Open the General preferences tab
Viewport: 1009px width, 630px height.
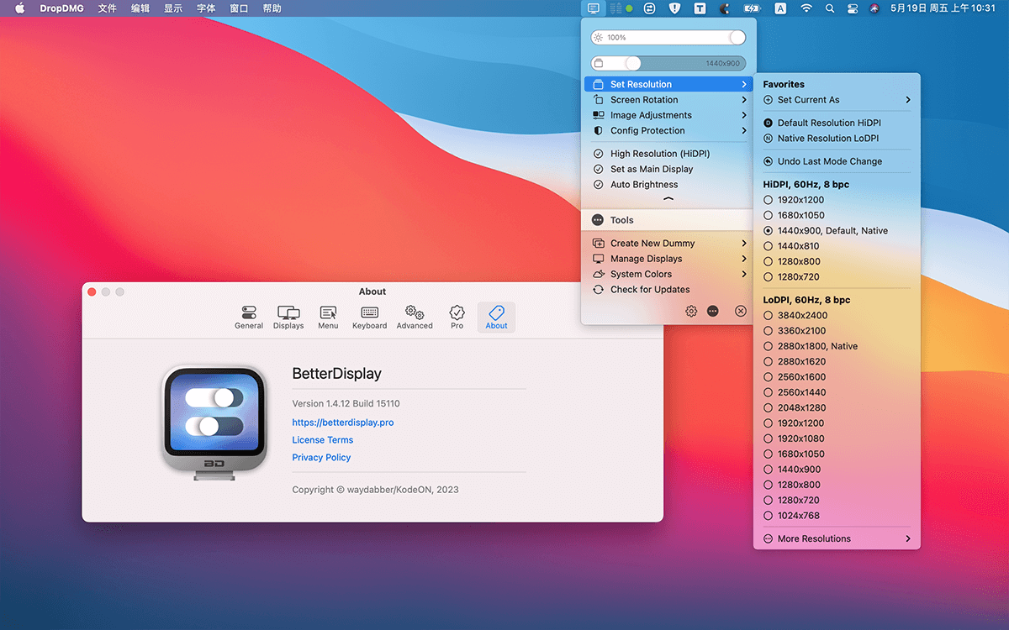point(249,317)
